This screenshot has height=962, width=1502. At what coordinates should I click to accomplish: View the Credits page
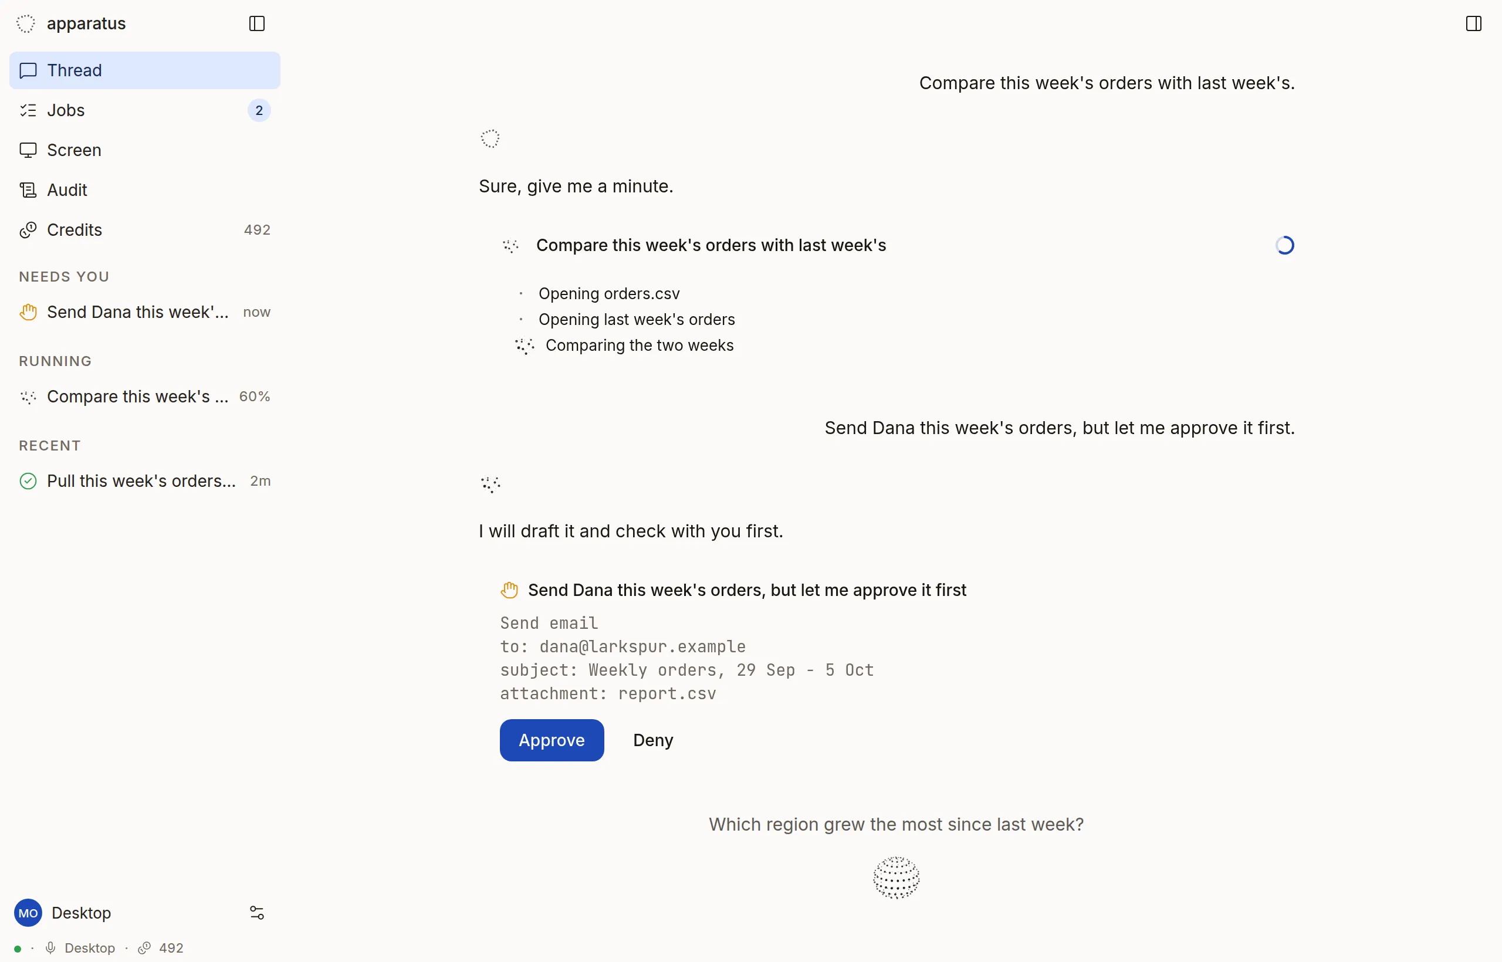click(x=144, y=231)
